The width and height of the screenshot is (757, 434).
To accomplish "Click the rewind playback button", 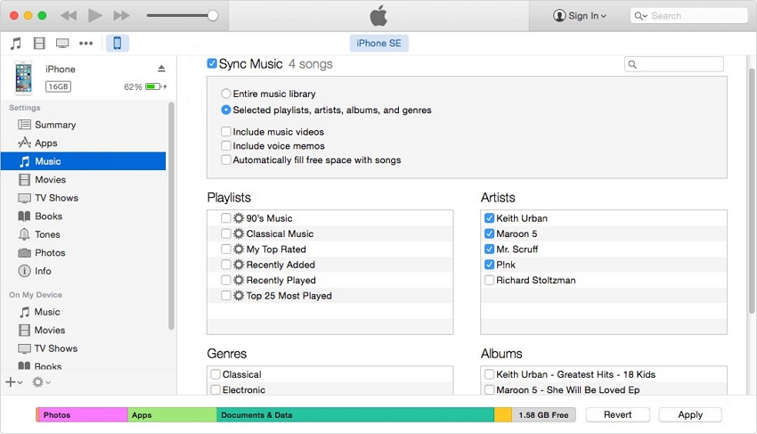I will [x=69, y=15].
